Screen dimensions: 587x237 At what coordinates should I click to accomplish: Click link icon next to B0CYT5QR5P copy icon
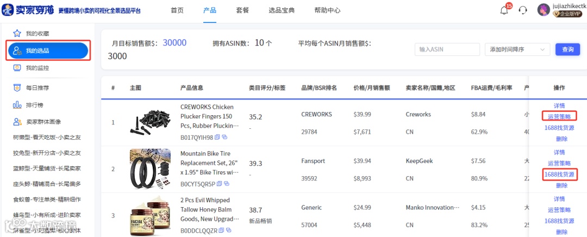[227, 184]
